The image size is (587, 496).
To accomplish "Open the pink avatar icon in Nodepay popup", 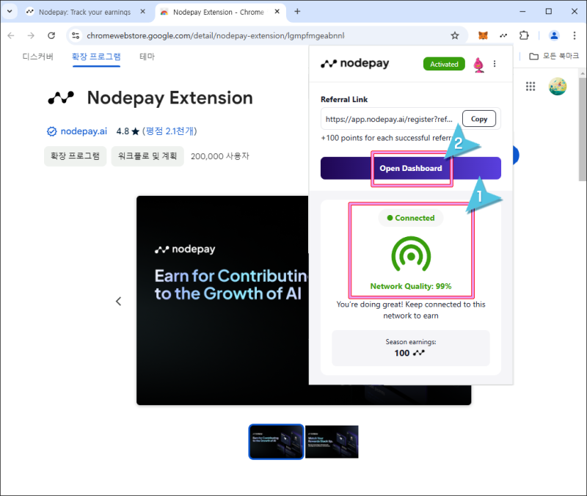I will tap(478, 64).
